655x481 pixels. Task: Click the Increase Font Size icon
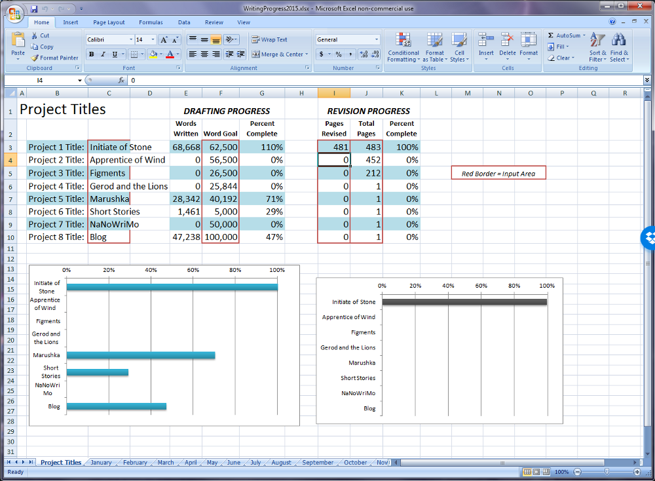point(164,39)
